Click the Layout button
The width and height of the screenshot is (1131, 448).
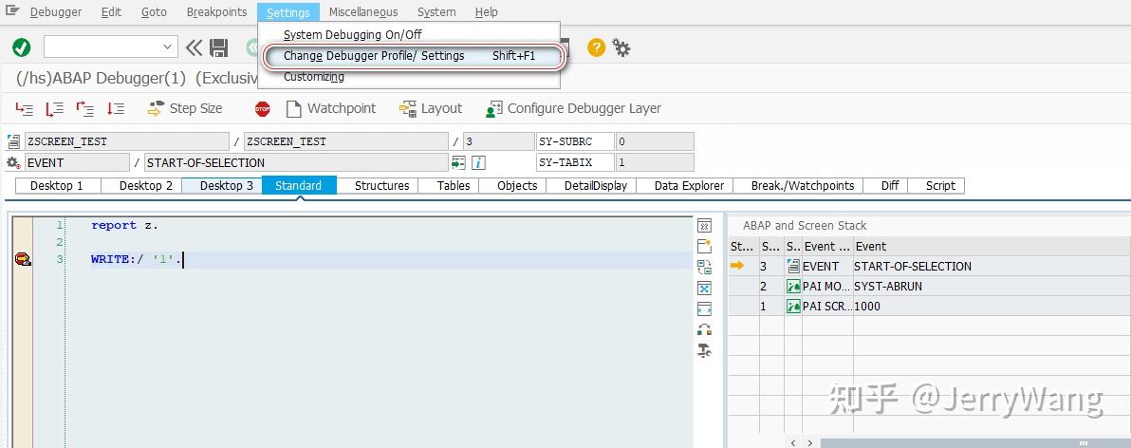point(431,109)
